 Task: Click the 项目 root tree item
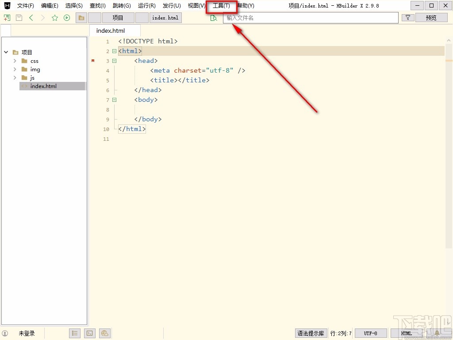pyautogui.click(x=27, y=52)
